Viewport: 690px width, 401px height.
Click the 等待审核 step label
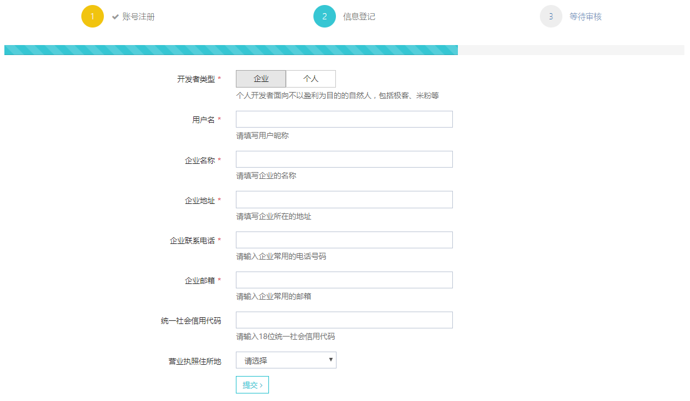click(x=586, y=17)
